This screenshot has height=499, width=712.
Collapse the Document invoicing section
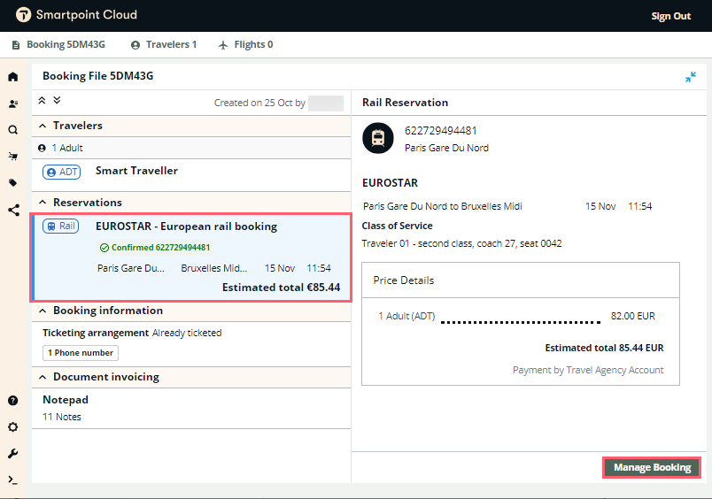(43, 377)
